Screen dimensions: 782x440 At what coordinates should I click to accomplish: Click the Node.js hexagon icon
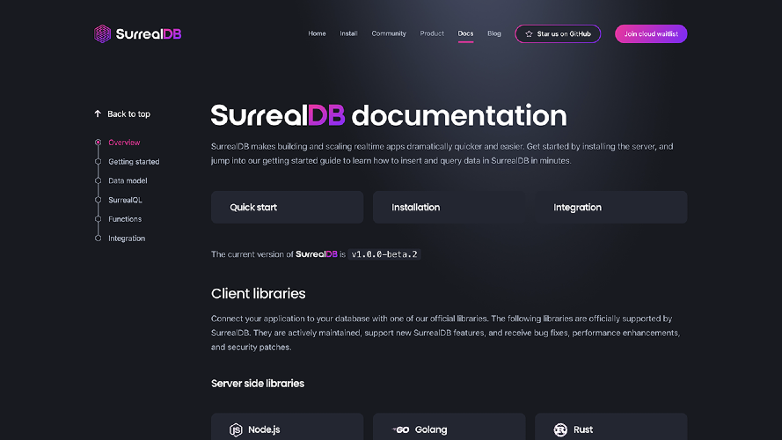(x=236, y=429)
